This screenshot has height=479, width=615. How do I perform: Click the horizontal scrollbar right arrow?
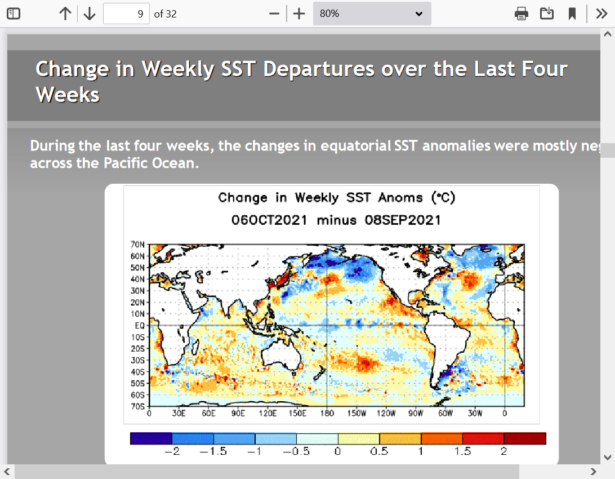(x=593, y=471)
